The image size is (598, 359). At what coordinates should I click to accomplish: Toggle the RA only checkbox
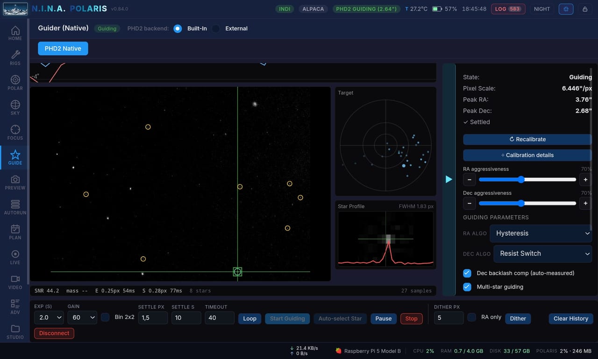point(472,317)
